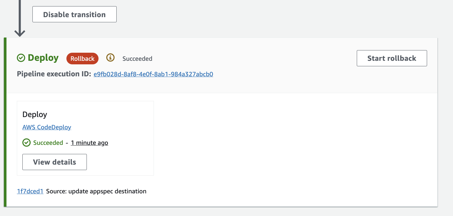Click the green check icon beside Deploy heading
Image resolution: width=453 pixels, height=216 pixels.
click(x=21, y=58)
